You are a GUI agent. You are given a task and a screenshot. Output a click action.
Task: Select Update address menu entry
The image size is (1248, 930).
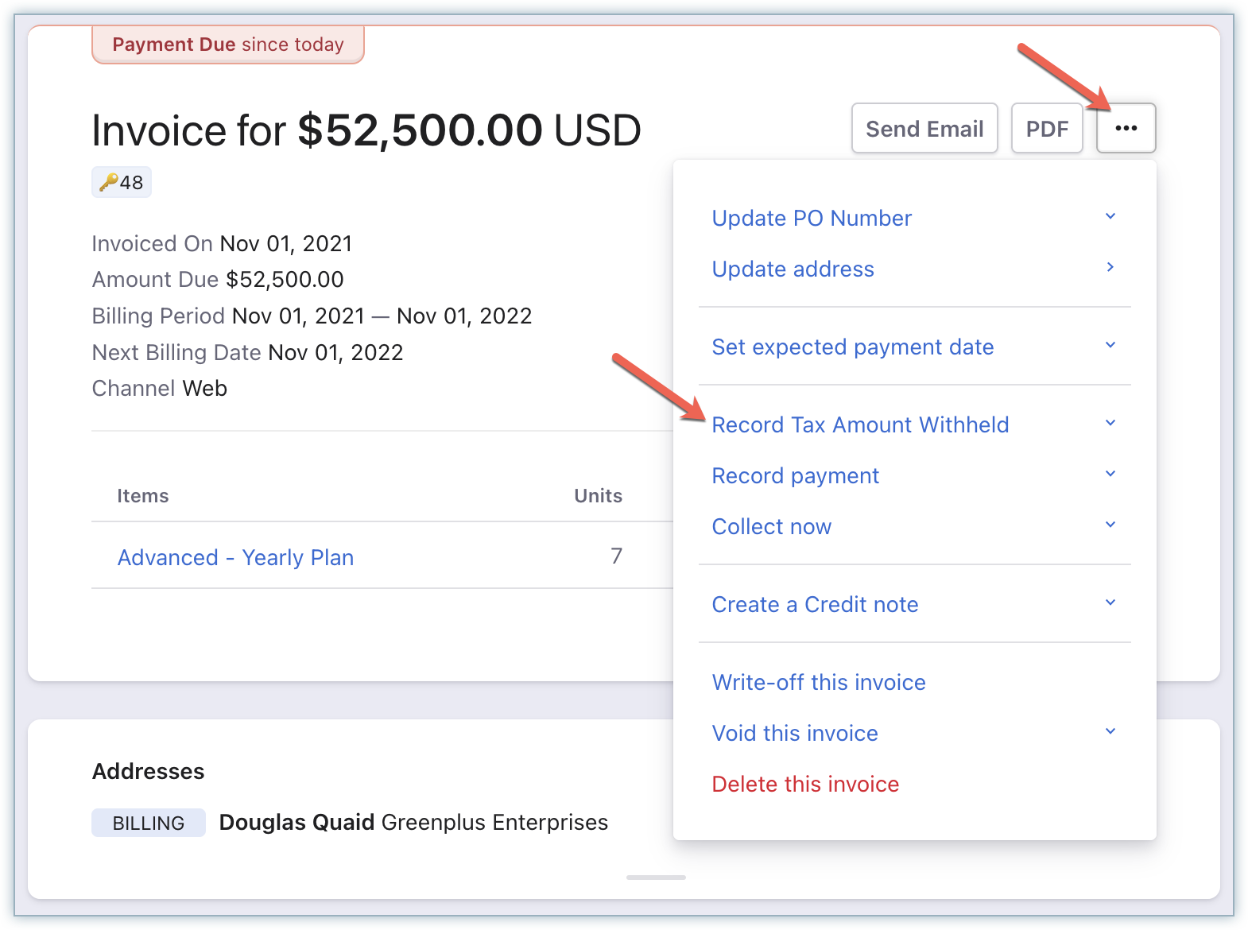coord(793,269)
